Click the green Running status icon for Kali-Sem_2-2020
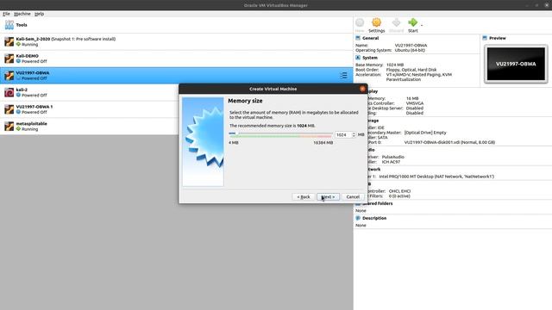The height and width of the screenshot is (310, 552). [18, 44]
